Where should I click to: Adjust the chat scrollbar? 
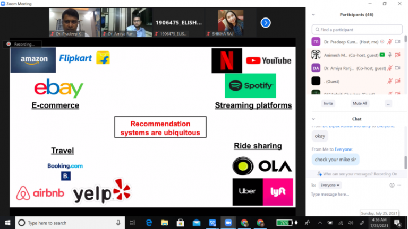pos(405,162)
